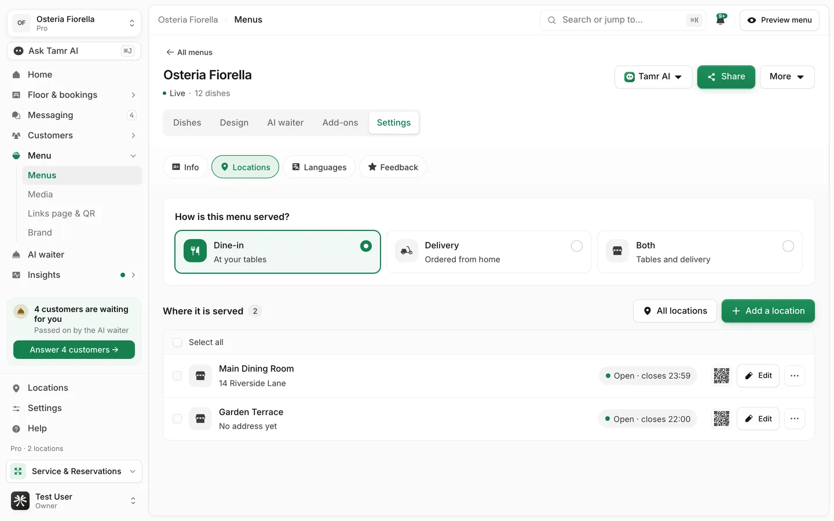The height and width of the screenshot is (521, 834).
Task: Open sidebar Settings sliders icon
Action: point(16,408)
